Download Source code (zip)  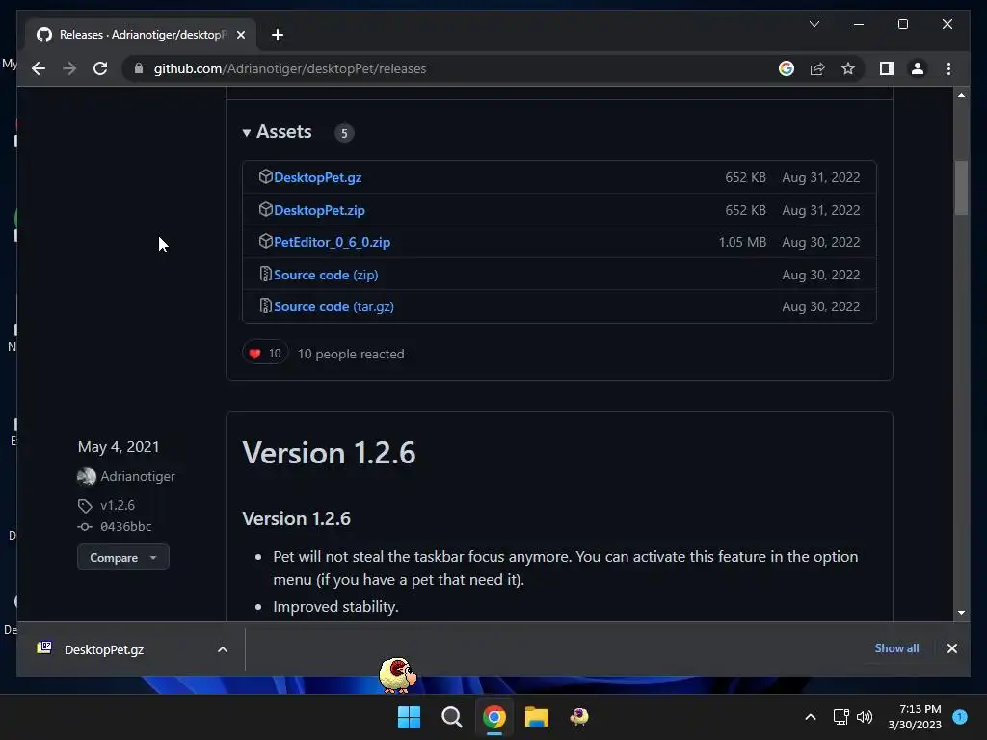tap(326, 275)
